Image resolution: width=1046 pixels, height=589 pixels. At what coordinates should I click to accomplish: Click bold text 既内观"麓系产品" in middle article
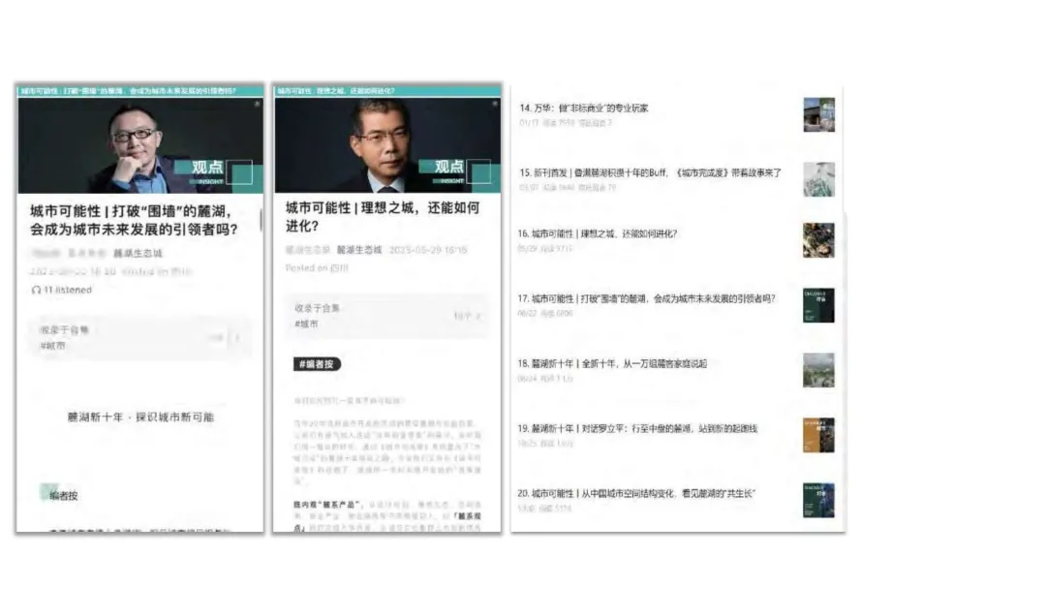coord(328,505)
